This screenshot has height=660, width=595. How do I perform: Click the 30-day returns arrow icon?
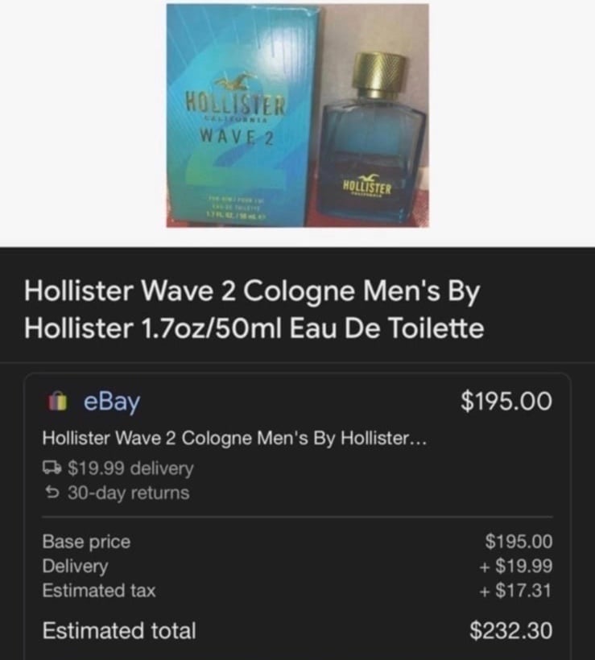[x=52, y=492]
